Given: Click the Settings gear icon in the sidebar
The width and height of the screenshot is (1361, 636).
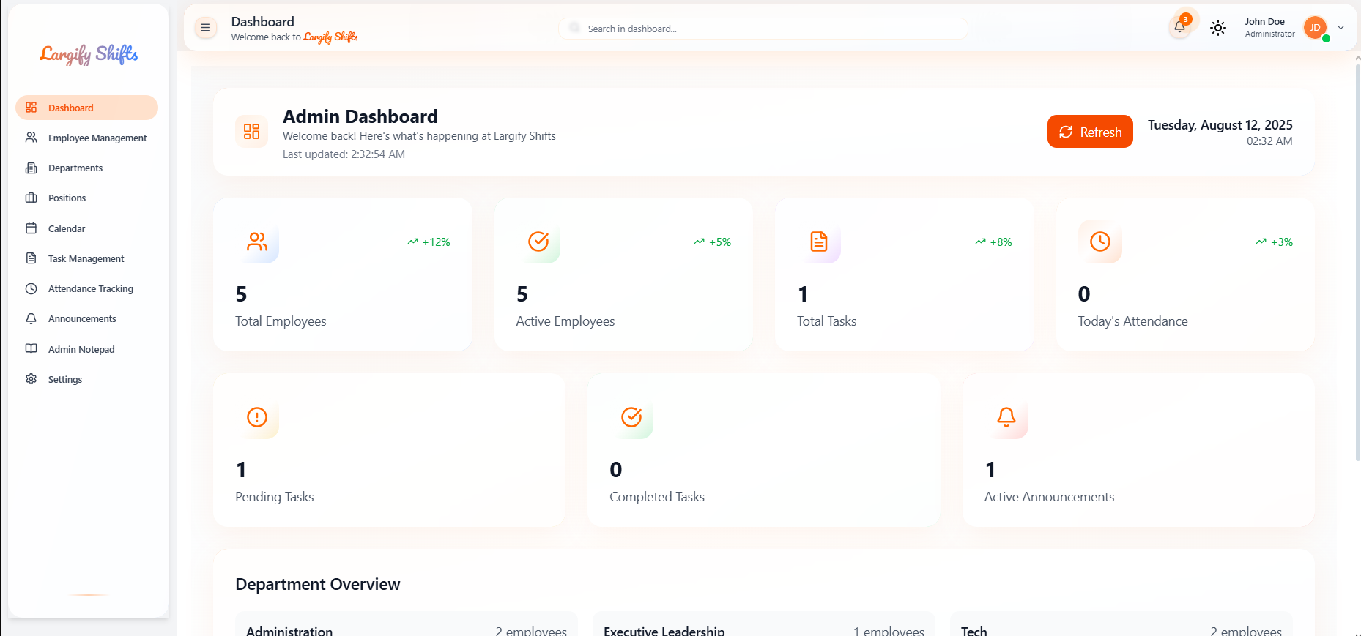Looking at the screenshot, I should tap(31, 379).
